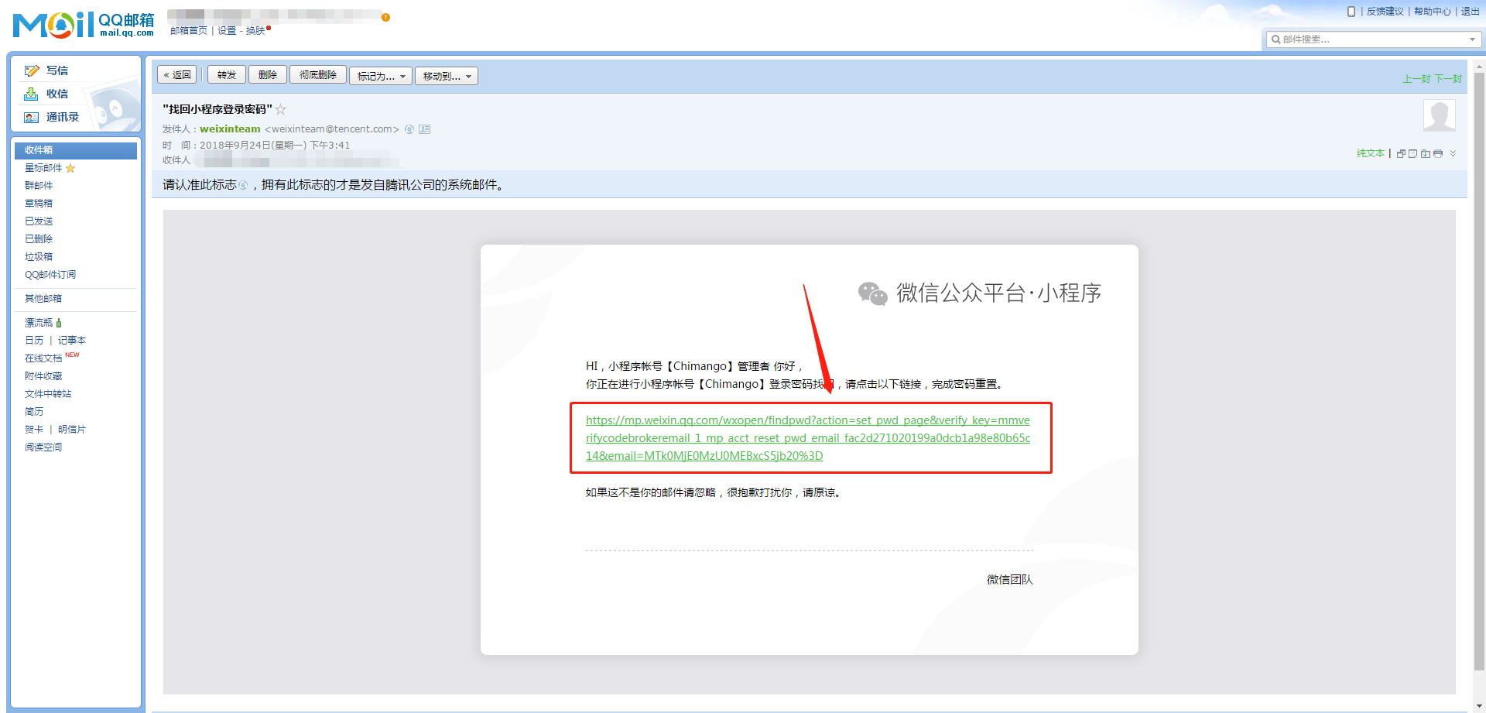Open QQ邮件订阅 subscriptions
1486x713 pixels.
(50, 275)
